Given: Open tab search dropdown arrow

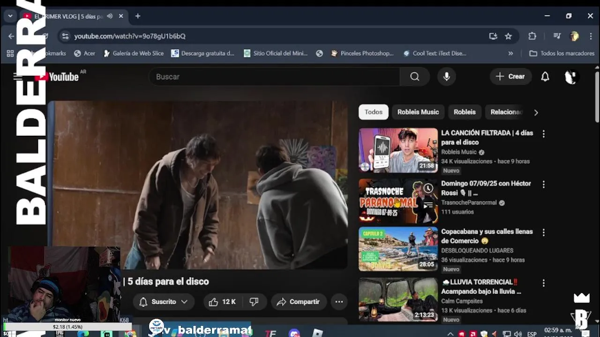Looking at the screenshot, I should tap(10, 16).
